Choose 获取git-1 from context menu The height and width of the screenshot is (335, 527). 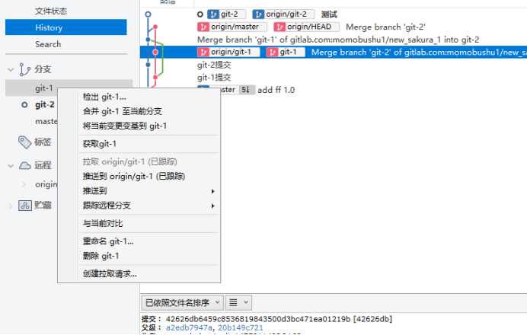149,144
